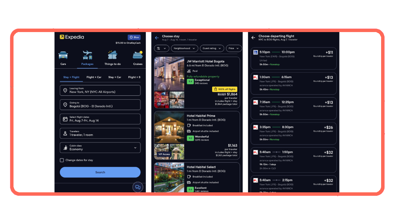
Task: Go back from Choose departing flight
Action: coord(253,38)
